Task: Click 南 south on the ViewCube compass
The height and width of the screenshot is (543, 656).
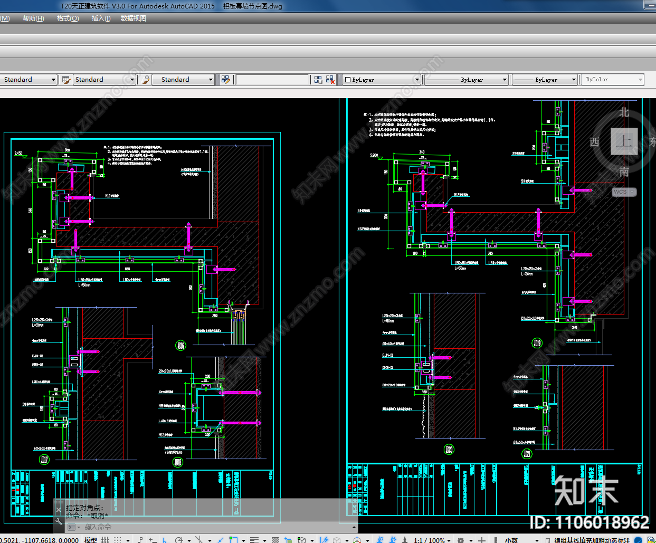Action: point(624,172)
